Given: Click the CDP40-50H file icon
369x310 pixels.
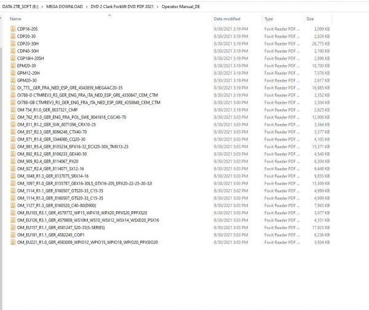Looking at the screenshot, I should (x=13, y=51).
